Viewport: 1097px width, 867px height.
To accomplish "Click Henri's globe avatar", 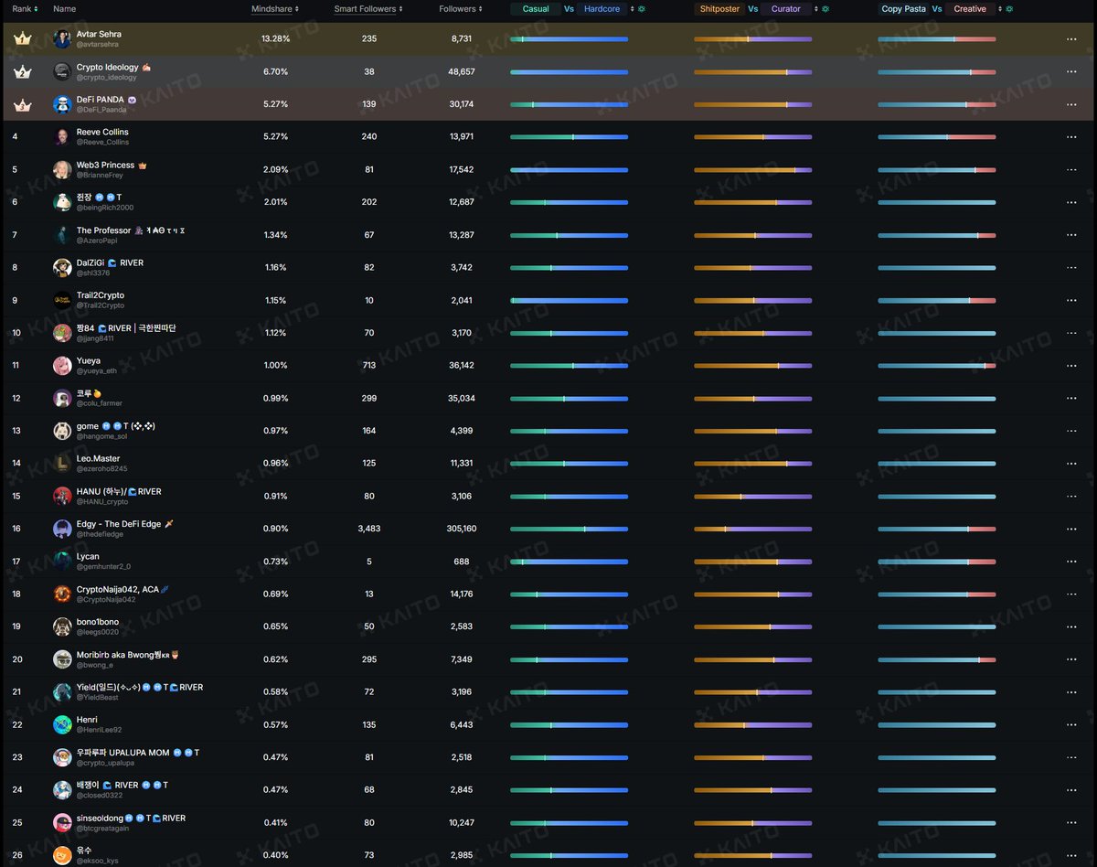I will (x=62, y=724).
